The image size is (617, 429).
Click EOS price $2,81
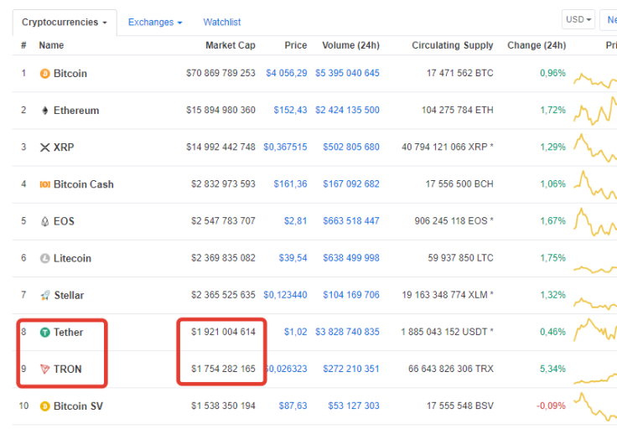tap(296, 221)
